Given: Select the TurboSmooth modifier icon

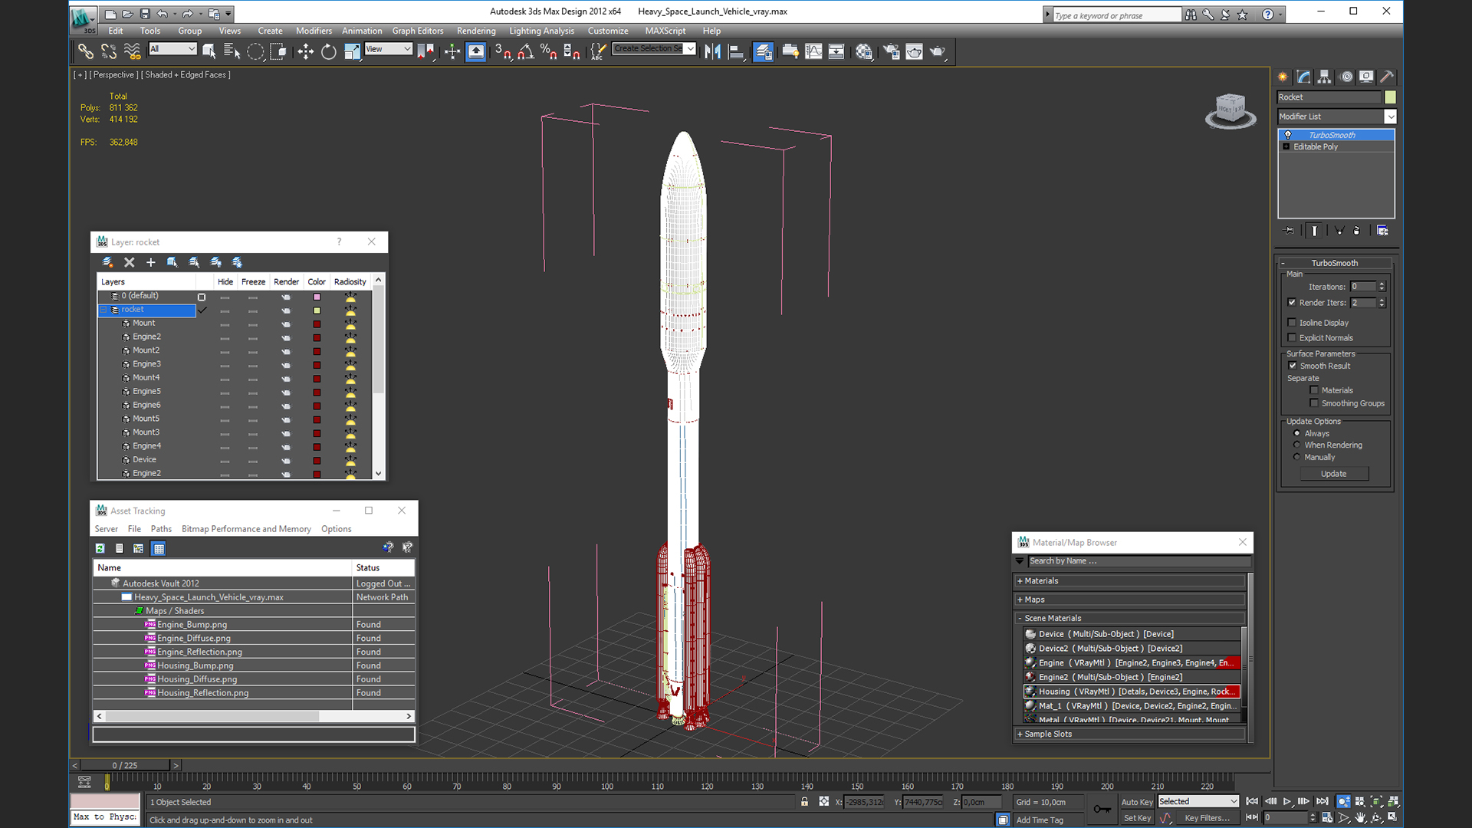Looking at the screenshot, I should (x=1288, y=134).
